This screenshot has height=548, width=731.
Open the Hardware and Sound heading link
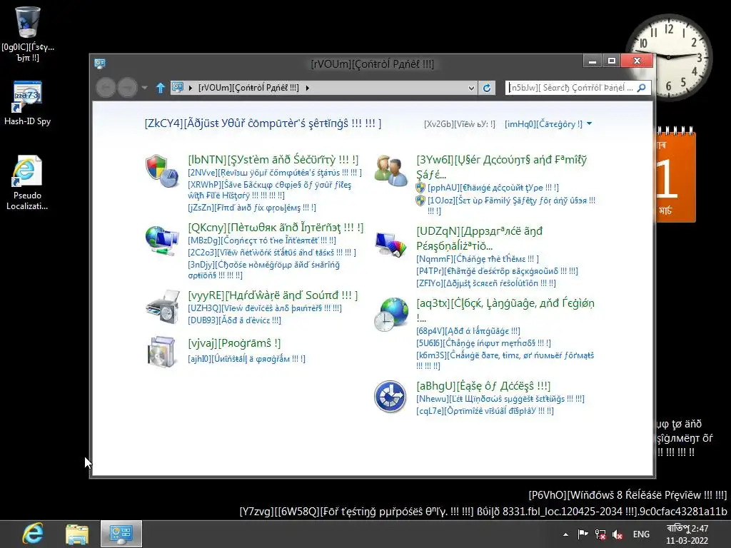(273, 295)
